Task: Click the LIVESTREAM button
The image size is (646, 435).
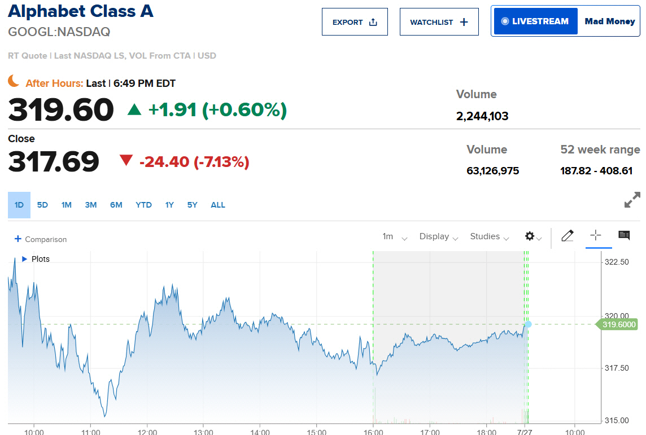Action: (535, 21)
